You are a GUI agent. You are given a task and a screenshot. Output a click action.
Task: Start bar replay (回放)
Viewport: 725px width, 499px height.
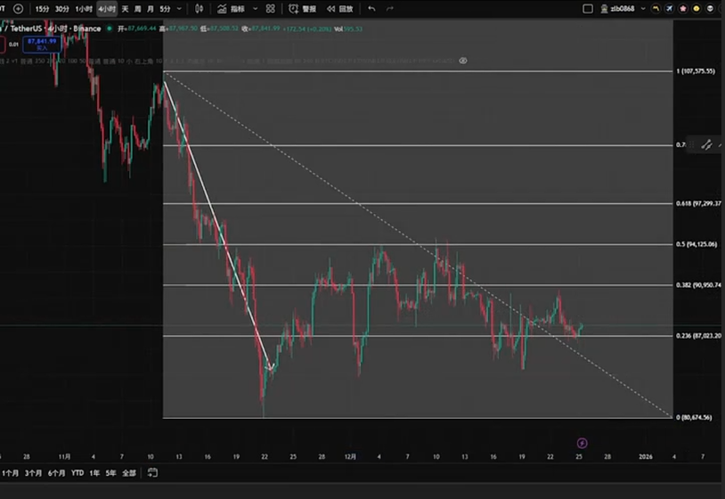coord(339,9)
